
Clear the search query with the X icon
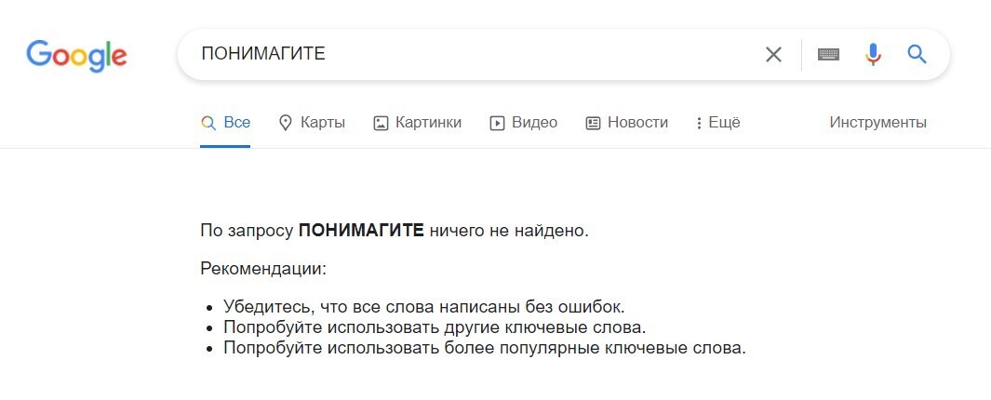pos(773,55)
